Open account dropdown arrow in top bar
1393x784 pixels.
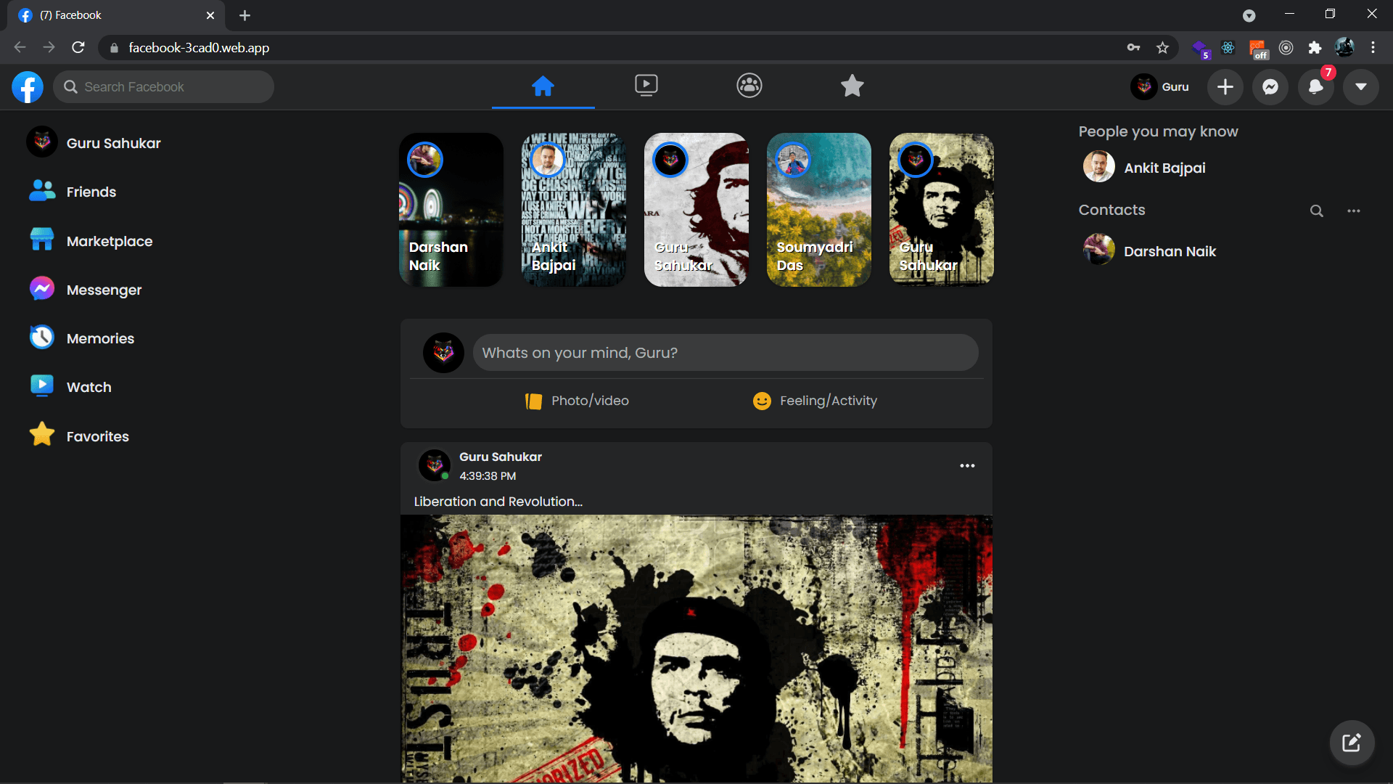1361,87
